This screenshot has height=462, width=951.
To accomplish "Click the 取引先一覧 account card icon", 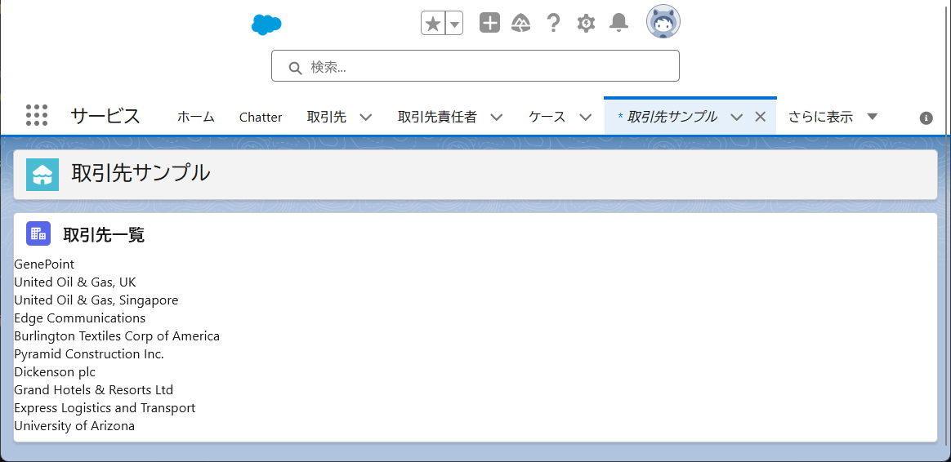I will pos(38,233).
